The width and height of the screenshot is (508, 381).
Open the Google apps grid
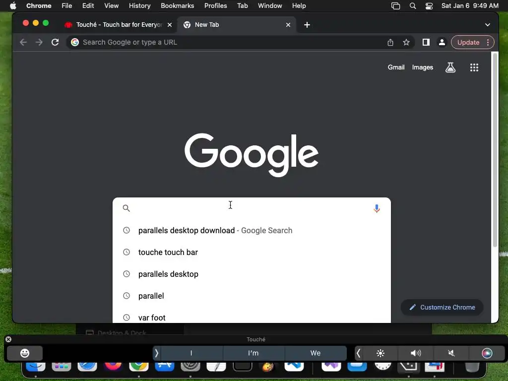(474, 67)
